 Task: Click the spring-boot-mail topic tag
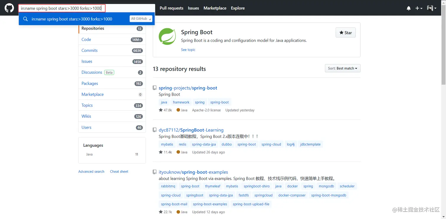point(174,204)
